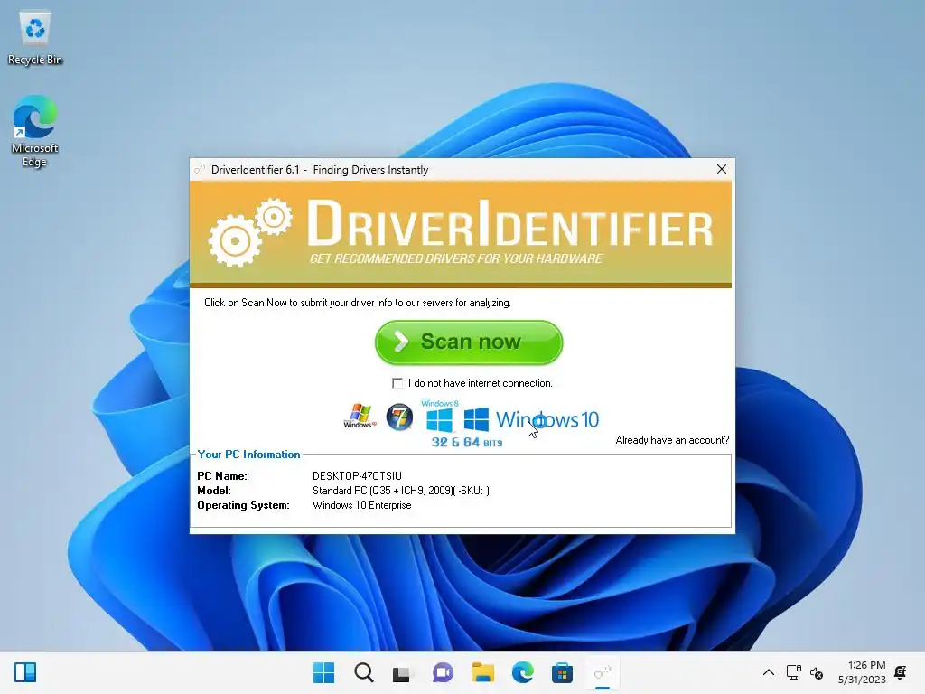Click the 'Your PC Information' group heading
Viewport: 925px width, 694px height.
click(x=248, y=455)
